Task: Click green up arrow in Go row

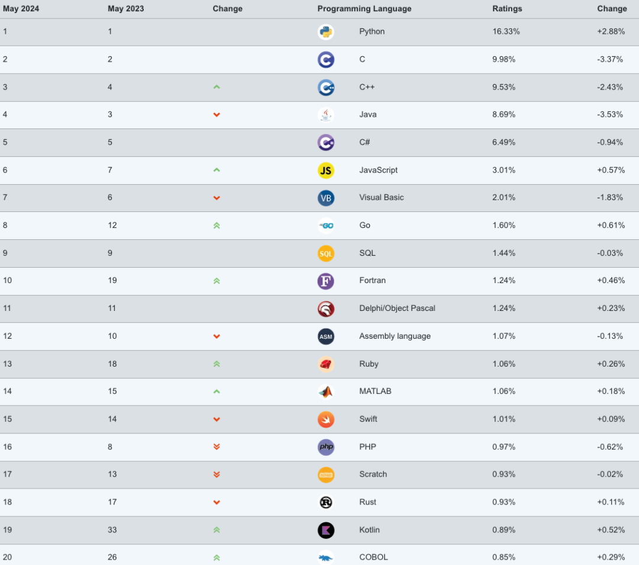Action: [x=217, y=226]
